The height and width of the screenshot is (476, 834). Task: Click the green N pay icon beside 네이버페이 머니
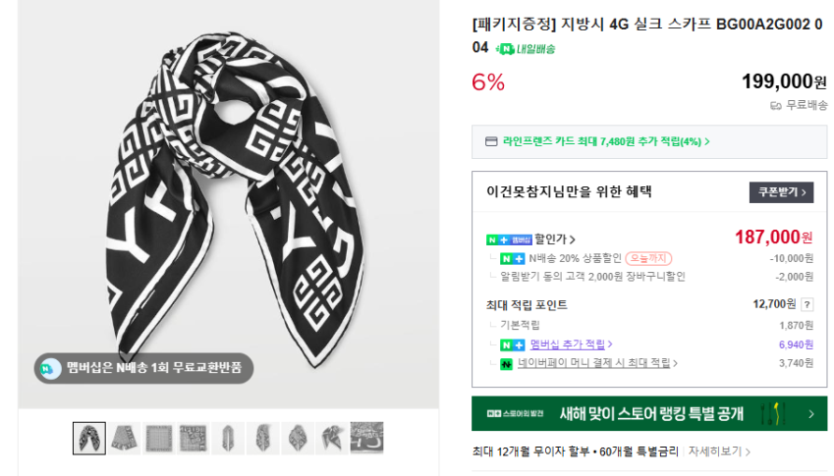tap(506, 363)
